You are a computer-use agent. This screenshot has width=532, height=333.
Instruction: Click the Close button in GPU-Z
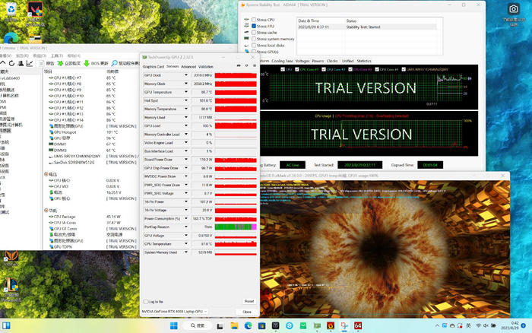point(246,312)
